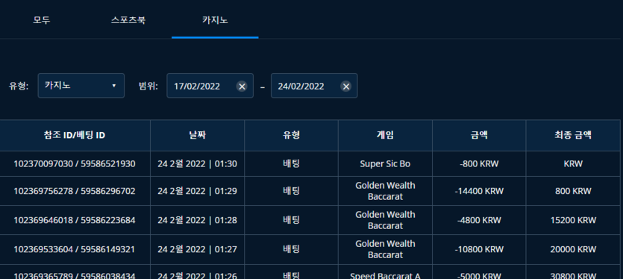Screen dimensions: 623x279
Task: Click the date cell 24 2월 2022 | 01:28
Action: pyautogui.click(x=198, y=220)
